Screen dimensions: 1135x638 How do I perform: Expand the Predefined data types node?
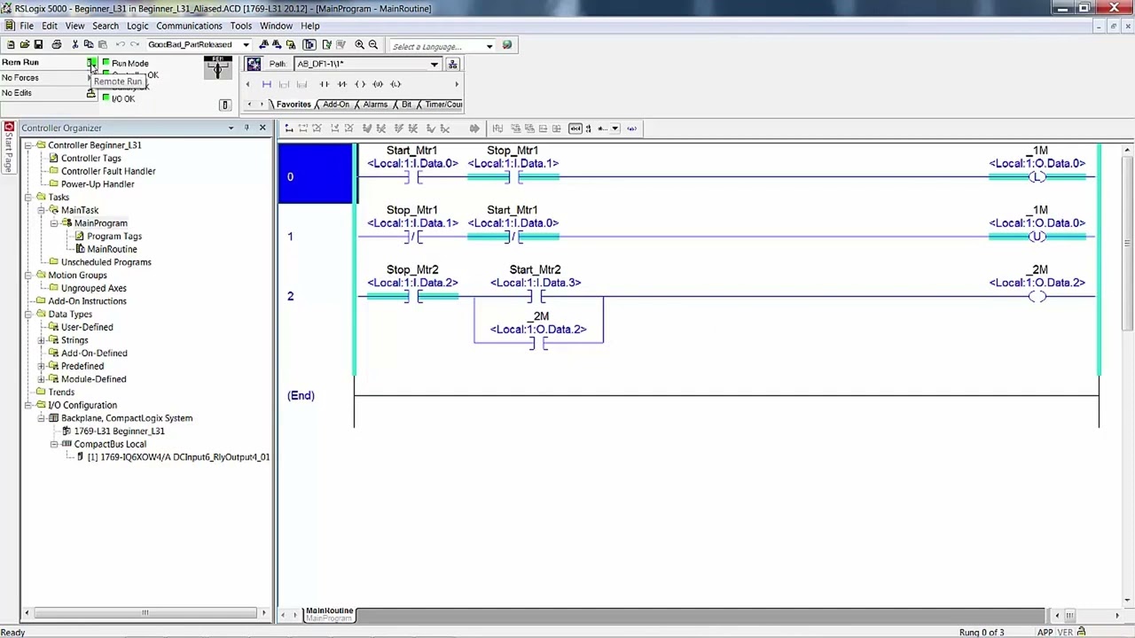tap(42, 366)
